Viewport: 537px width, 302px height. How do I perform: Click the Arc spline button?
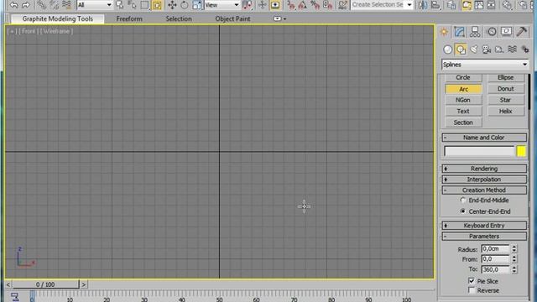(x=463, y=89)
